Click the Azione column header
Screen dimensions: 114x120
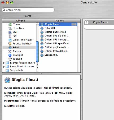(60, 21)
